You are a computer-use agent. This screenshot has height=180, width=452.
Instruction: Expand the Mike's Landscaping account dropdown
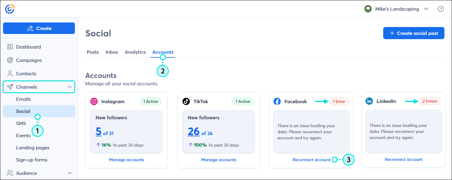426,9
